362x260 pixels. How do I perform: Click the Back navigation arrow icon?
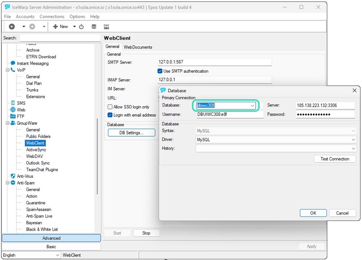coord(12,27)
